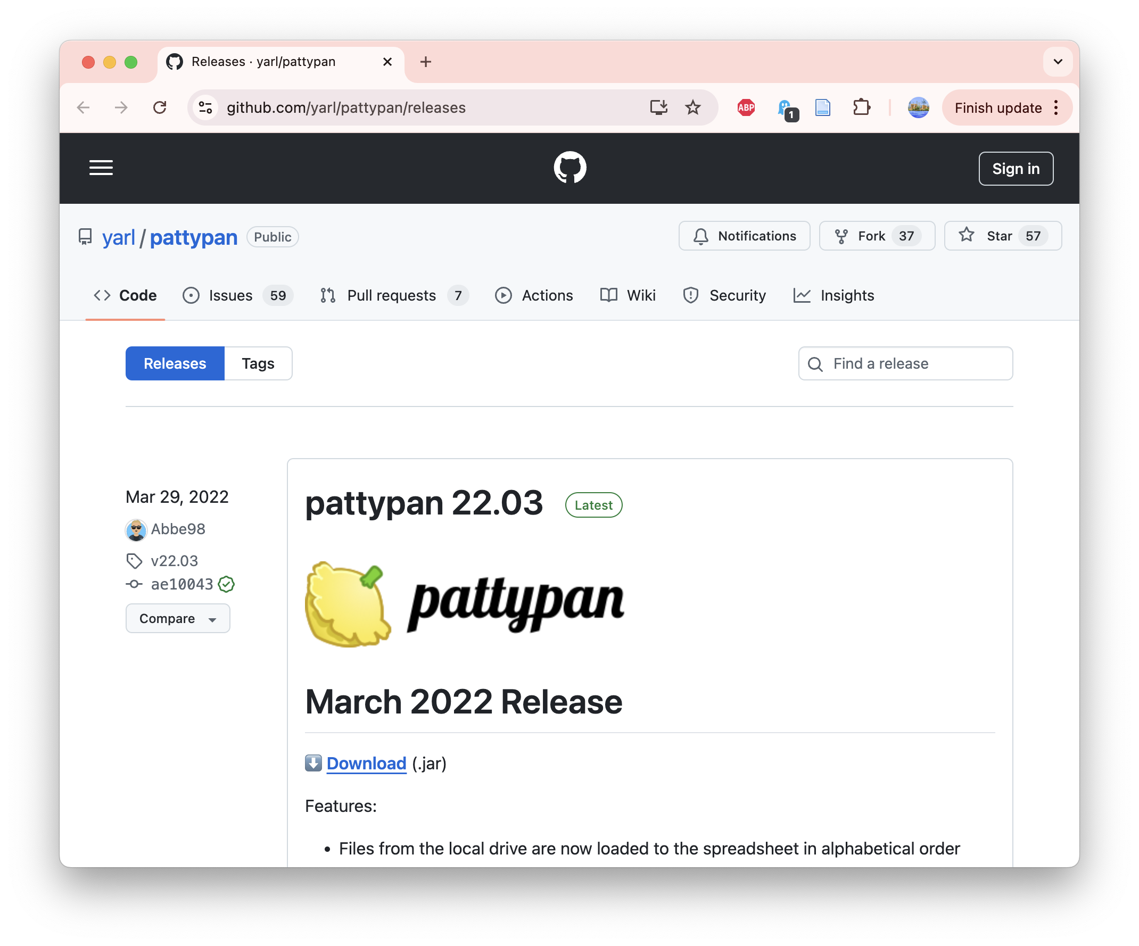1139x946 pixels.
Task: Bookmark this page with the star icon
Action: pos(692,107)
